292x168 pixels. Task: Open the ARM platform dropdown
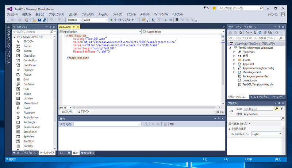tap(107, 20)
